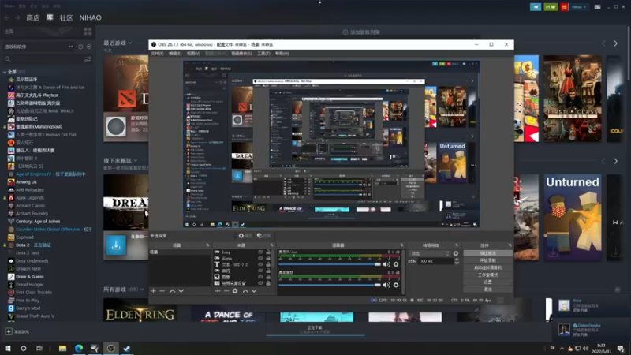Click Steam ready-to-play filter icon
This screenshot has height=355, width=631.
tap(89, 47)
